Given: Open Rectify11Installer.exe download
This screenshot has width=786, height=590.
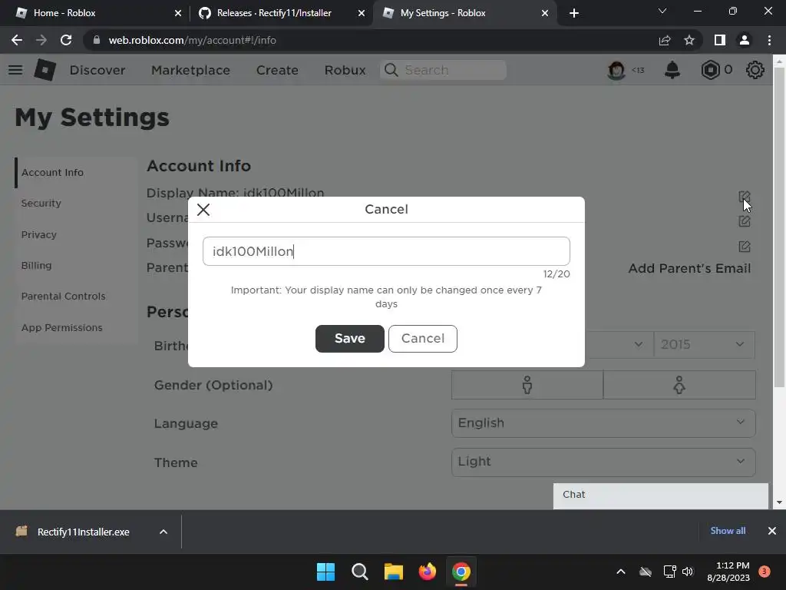Looking at the screenshot, I should (75, 532).
